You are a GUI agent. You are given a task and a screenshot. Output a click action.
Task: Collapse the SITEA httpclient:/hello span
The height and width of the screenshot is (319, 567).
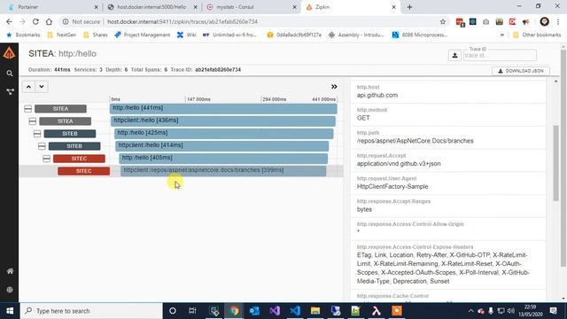(x=33, y=121)
